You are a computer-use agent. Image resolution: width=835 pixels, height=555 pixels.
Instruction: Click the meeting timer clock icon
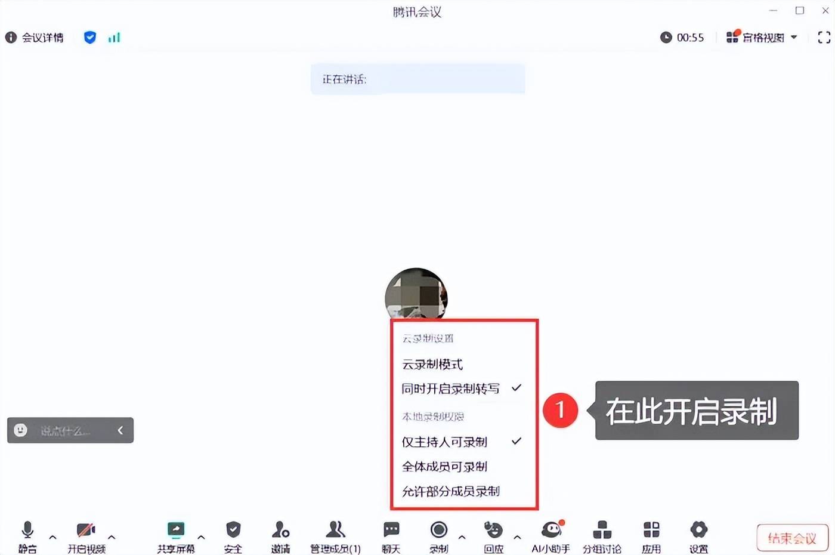tap(666, 38)
